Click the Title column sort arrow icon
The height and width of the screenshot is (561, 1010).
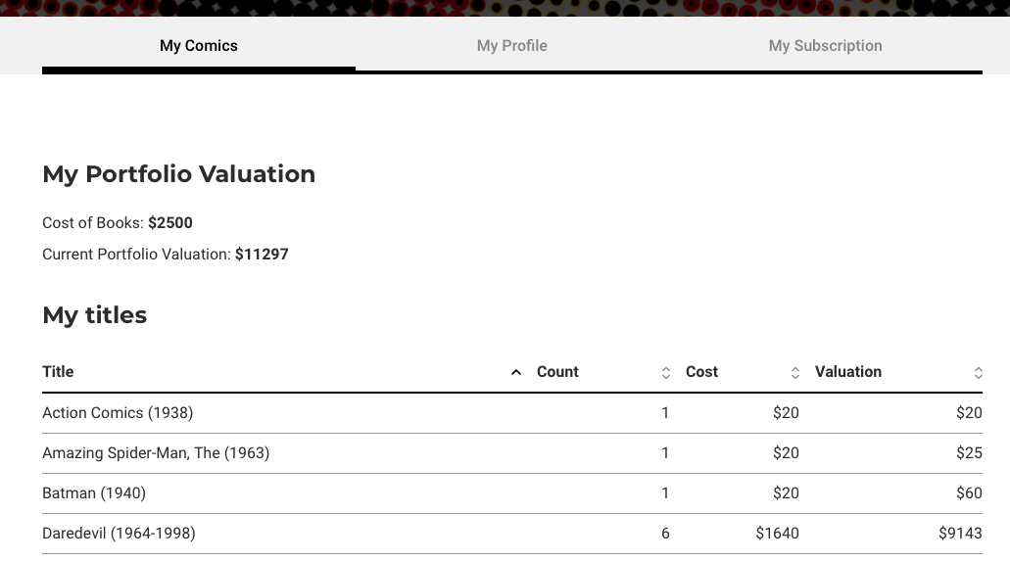516,372
